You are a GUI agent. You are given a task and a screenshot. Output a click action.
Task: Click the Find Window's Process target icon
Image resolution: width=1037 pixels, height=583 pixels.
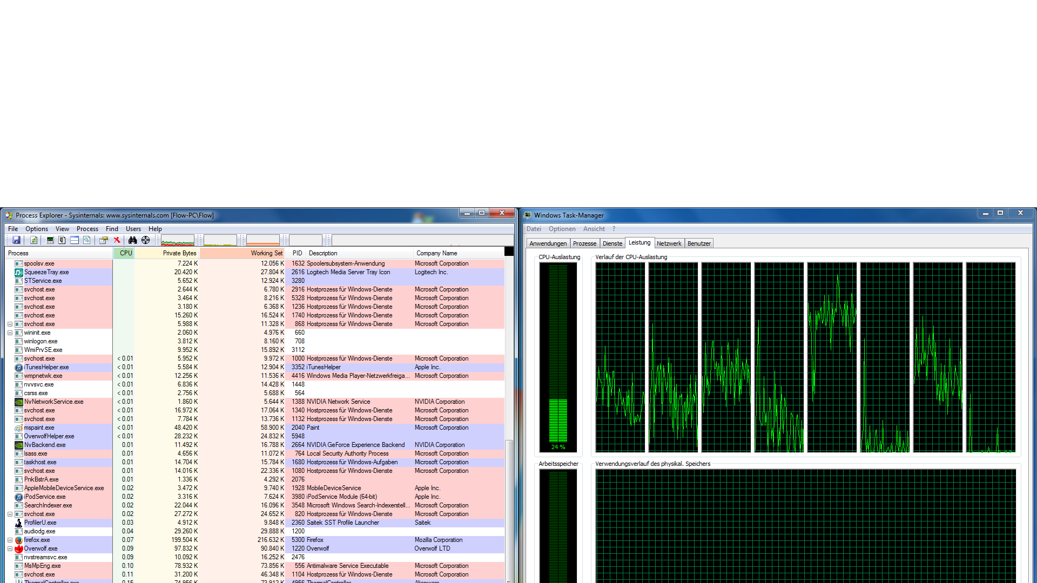[x=145, y=240]
